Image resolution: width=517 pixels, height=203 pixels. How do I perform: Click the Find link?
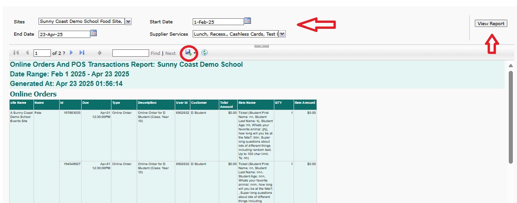[156, 53]
